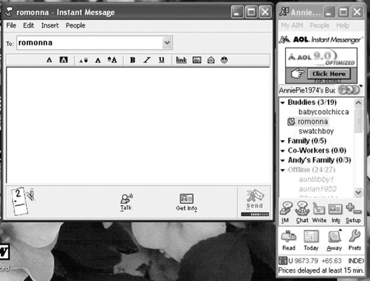Open My AIM menu in Buddy List window
This screenshot has height=281, width=370.
click(x=292, y=26)
